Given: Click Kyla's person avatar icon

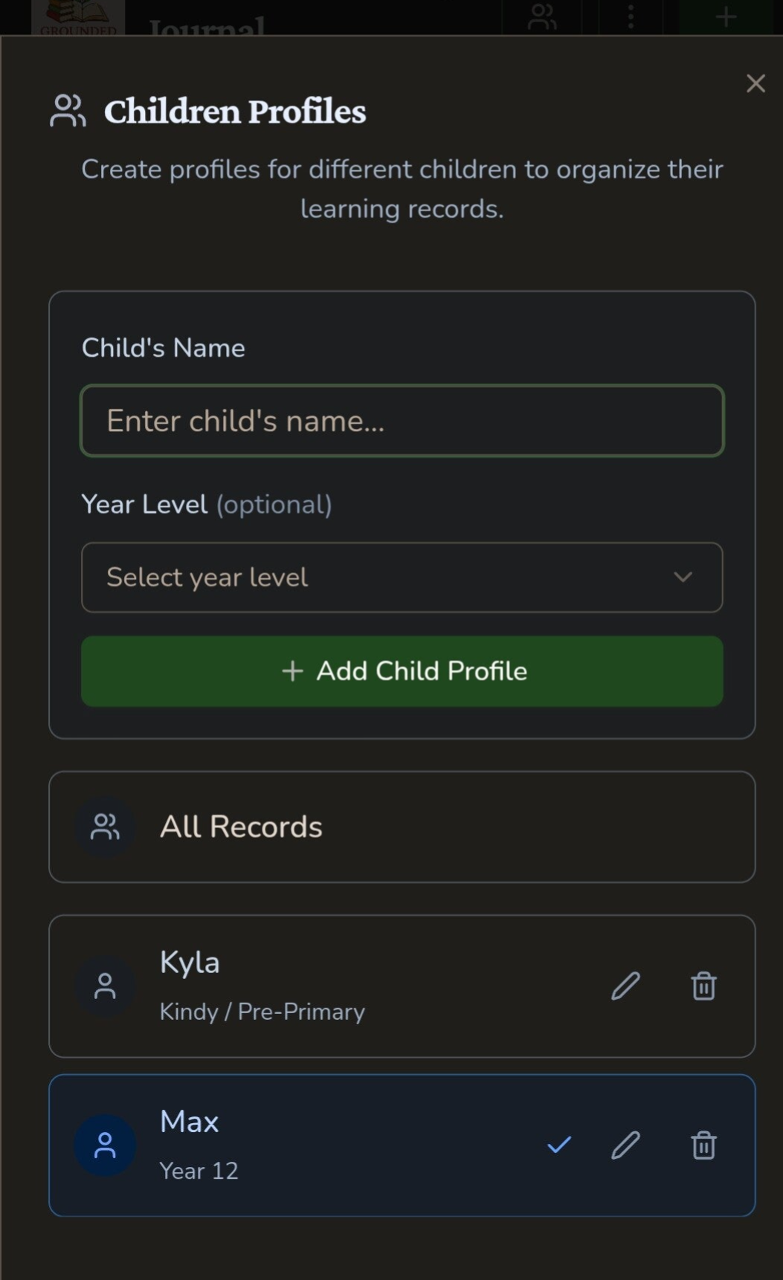Looking at the screenshot, I should click(105, 986).
